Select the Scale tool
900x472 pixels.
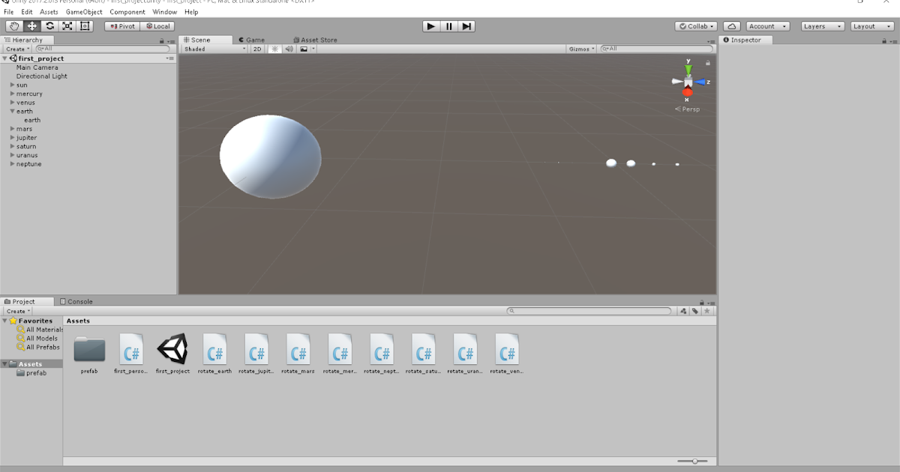(x=67, y=26)
